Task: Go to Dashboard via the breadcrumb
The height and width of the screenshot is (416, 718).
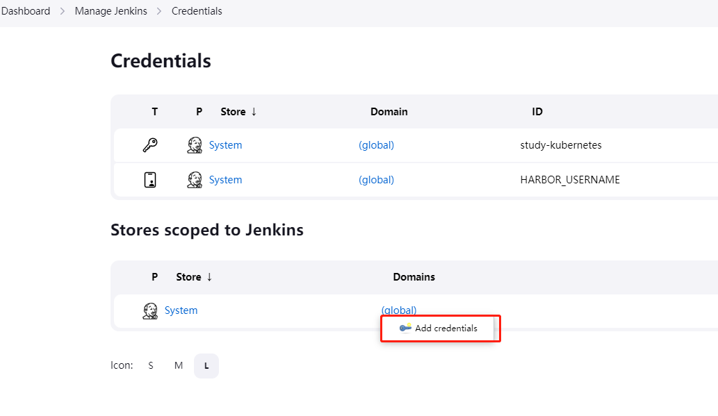Action: (x=26, y=10)
